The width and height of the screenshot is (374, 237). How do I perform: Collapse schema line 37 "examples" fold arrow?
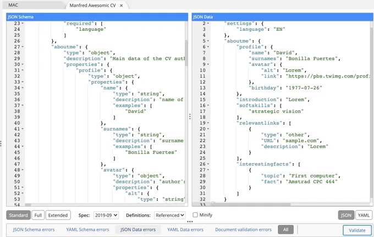(x=23, y=106)
